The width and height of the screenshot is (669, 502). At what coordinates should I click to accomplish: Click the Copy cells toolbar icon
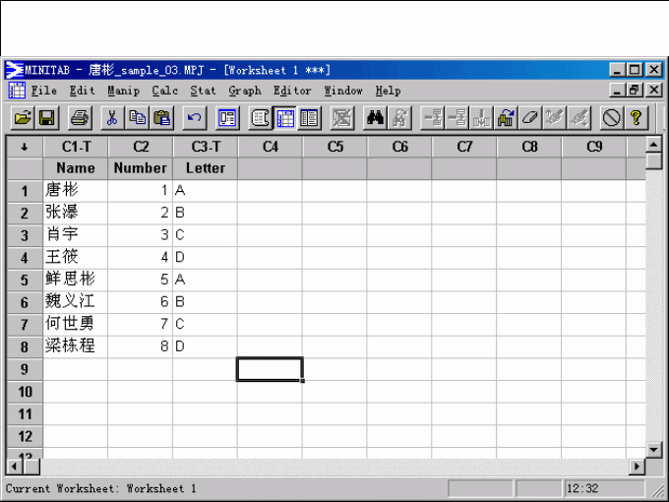[138, 118]
